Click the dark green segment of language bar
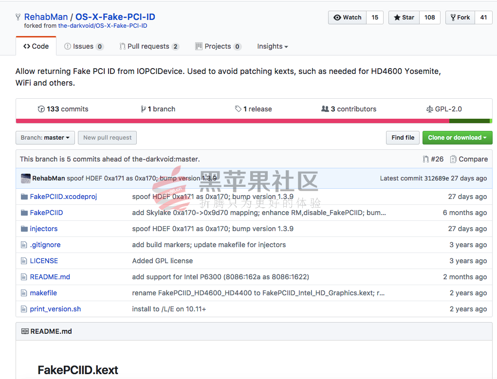Image resolution: width=497 pixels, height=379 pixels. (x=469, y=121)
